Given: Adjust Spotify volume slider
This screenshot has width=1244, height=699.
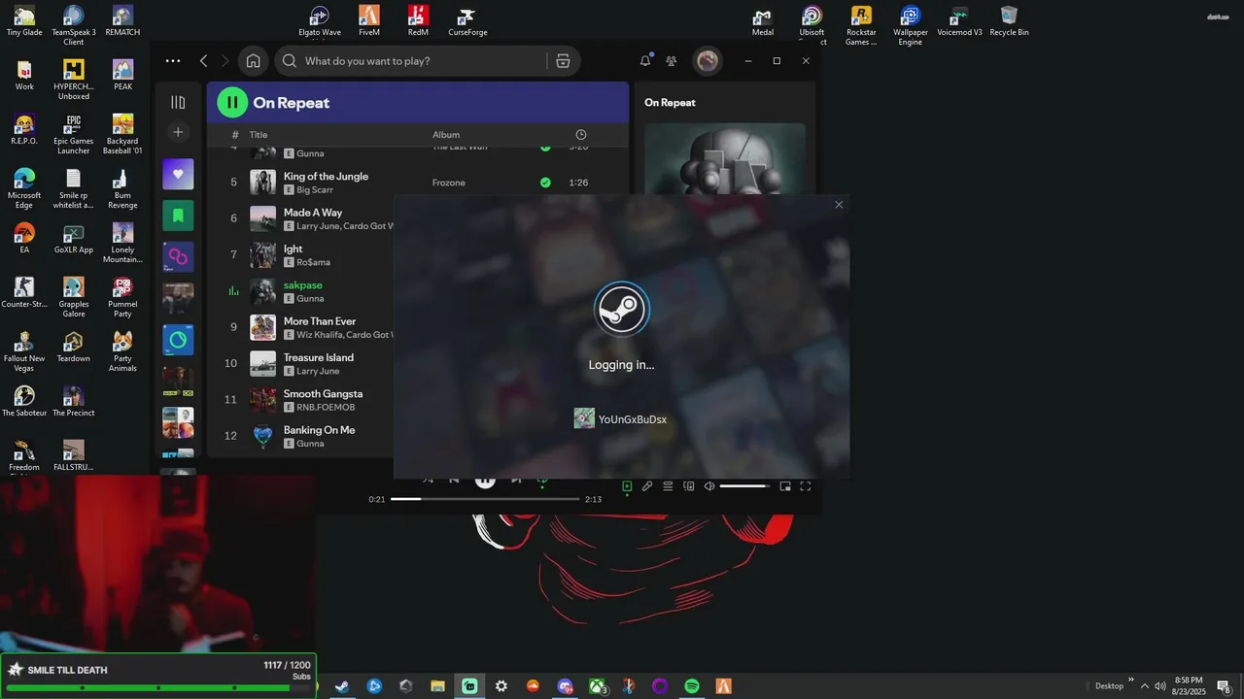Looking at the screenshot, I should [x=744, y=486].
